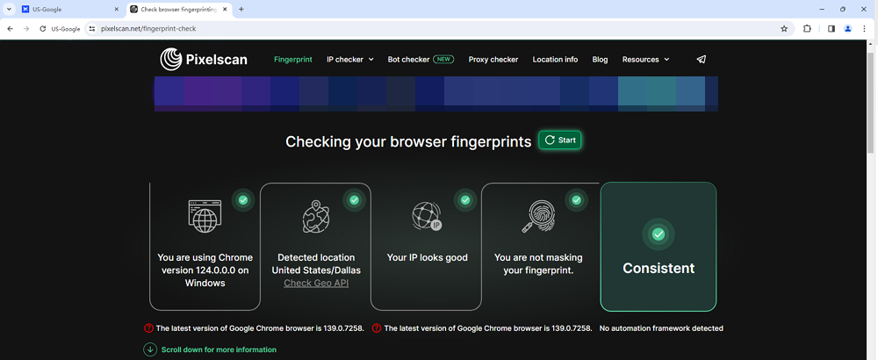Switch to the US-Google tab
Viewport: 878px width, 360px height.
click(70, 10)
